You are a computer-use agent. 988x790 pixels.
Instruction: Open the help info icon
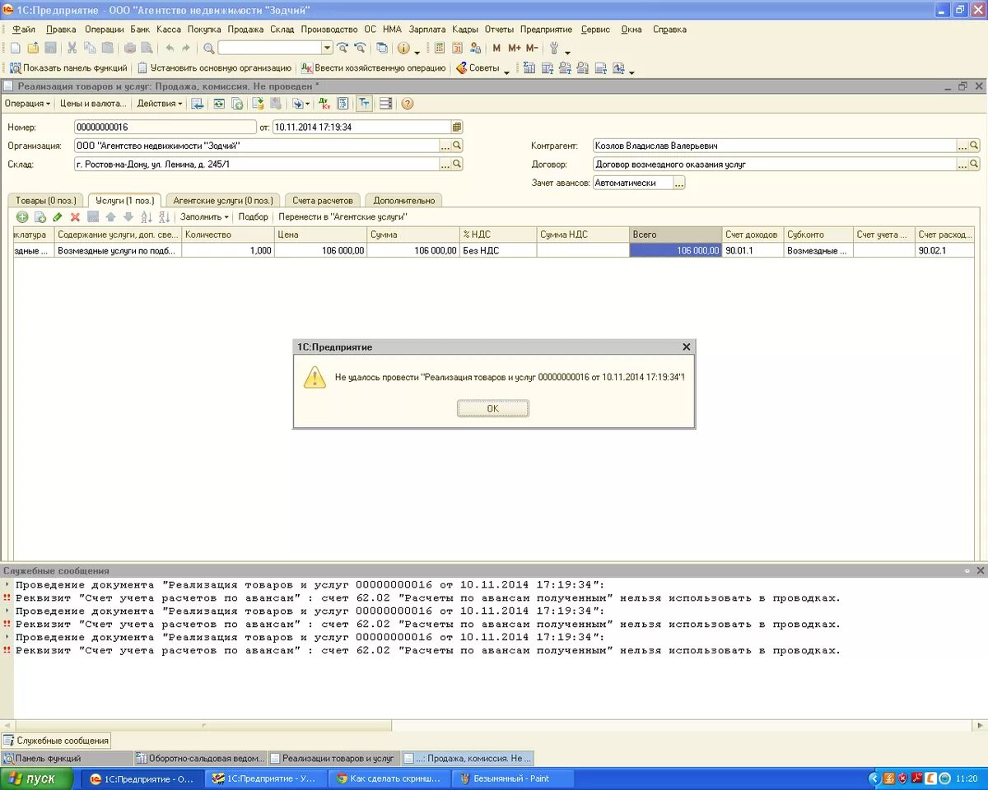[x=403, y=49]
